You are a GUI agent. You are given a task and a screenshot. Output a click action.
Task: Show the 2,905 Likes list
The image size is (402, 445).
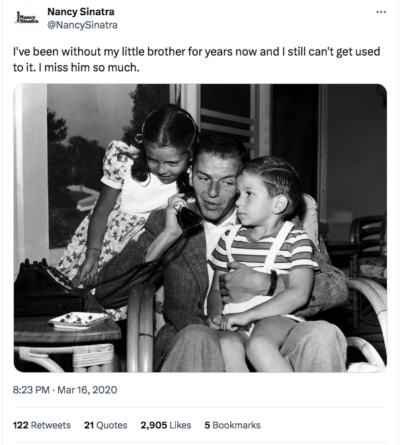click(166, 425)
